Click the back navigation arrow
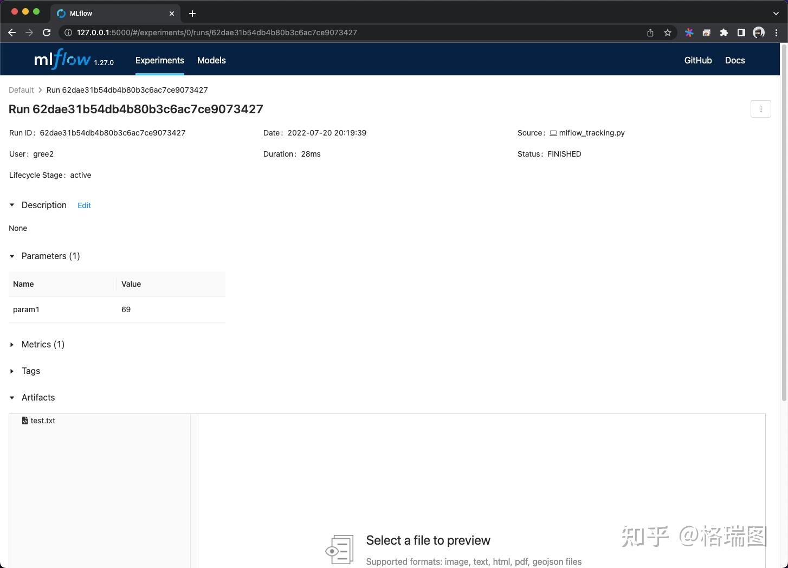788x568 pixels. point(12,33)
